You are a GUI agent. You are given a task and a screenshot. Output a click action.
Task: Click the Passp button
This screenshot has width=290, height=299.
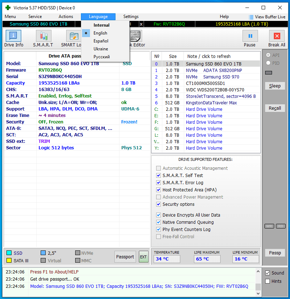tap(275, 253)
